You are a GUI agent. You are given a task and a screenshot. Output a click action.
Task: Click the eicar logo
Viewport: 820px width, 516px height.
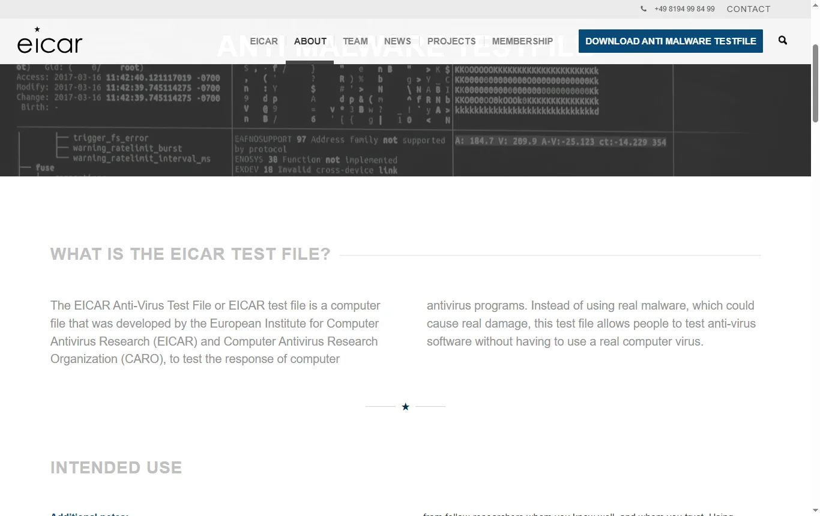[x=50, y=41]
